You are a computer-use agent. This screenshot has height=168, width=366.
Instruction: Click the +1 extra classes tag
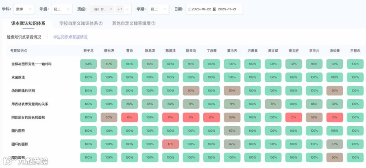click(x=120, y=9)
